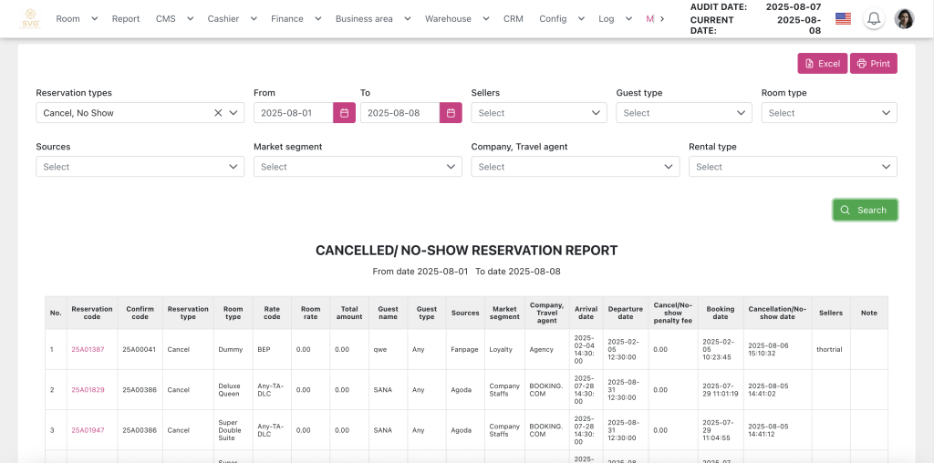This screenshot has width=934, height=463.
Task: Print the cancelled reservation report
Action: click(873, 64)
